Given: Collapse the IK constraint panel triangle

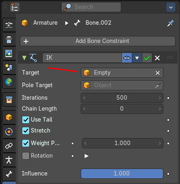Looking at the screenshot, I should click(24, 58).
